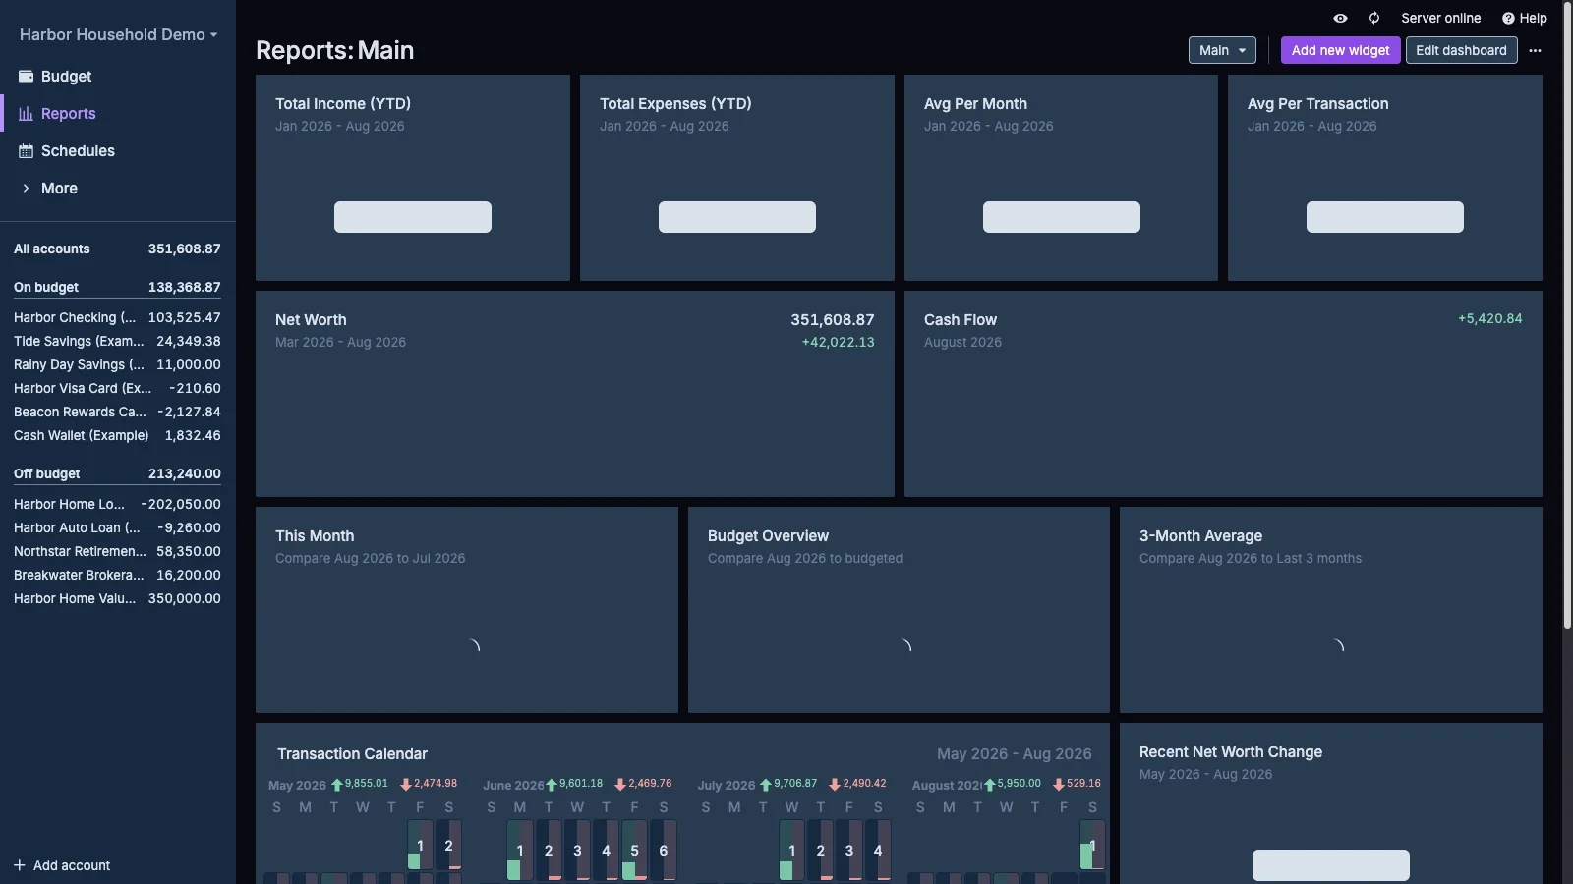Select Tide Savings account
1573x884 pixels.
[x=117, y=342]
